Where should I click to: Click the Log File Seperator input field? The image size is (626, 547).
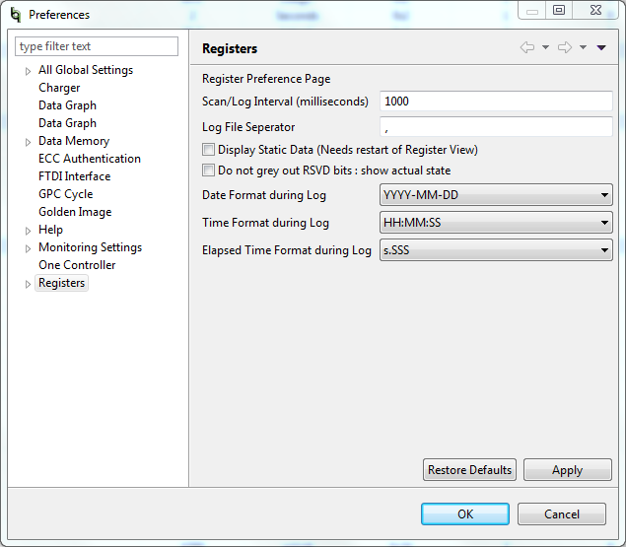click(496, 127)
